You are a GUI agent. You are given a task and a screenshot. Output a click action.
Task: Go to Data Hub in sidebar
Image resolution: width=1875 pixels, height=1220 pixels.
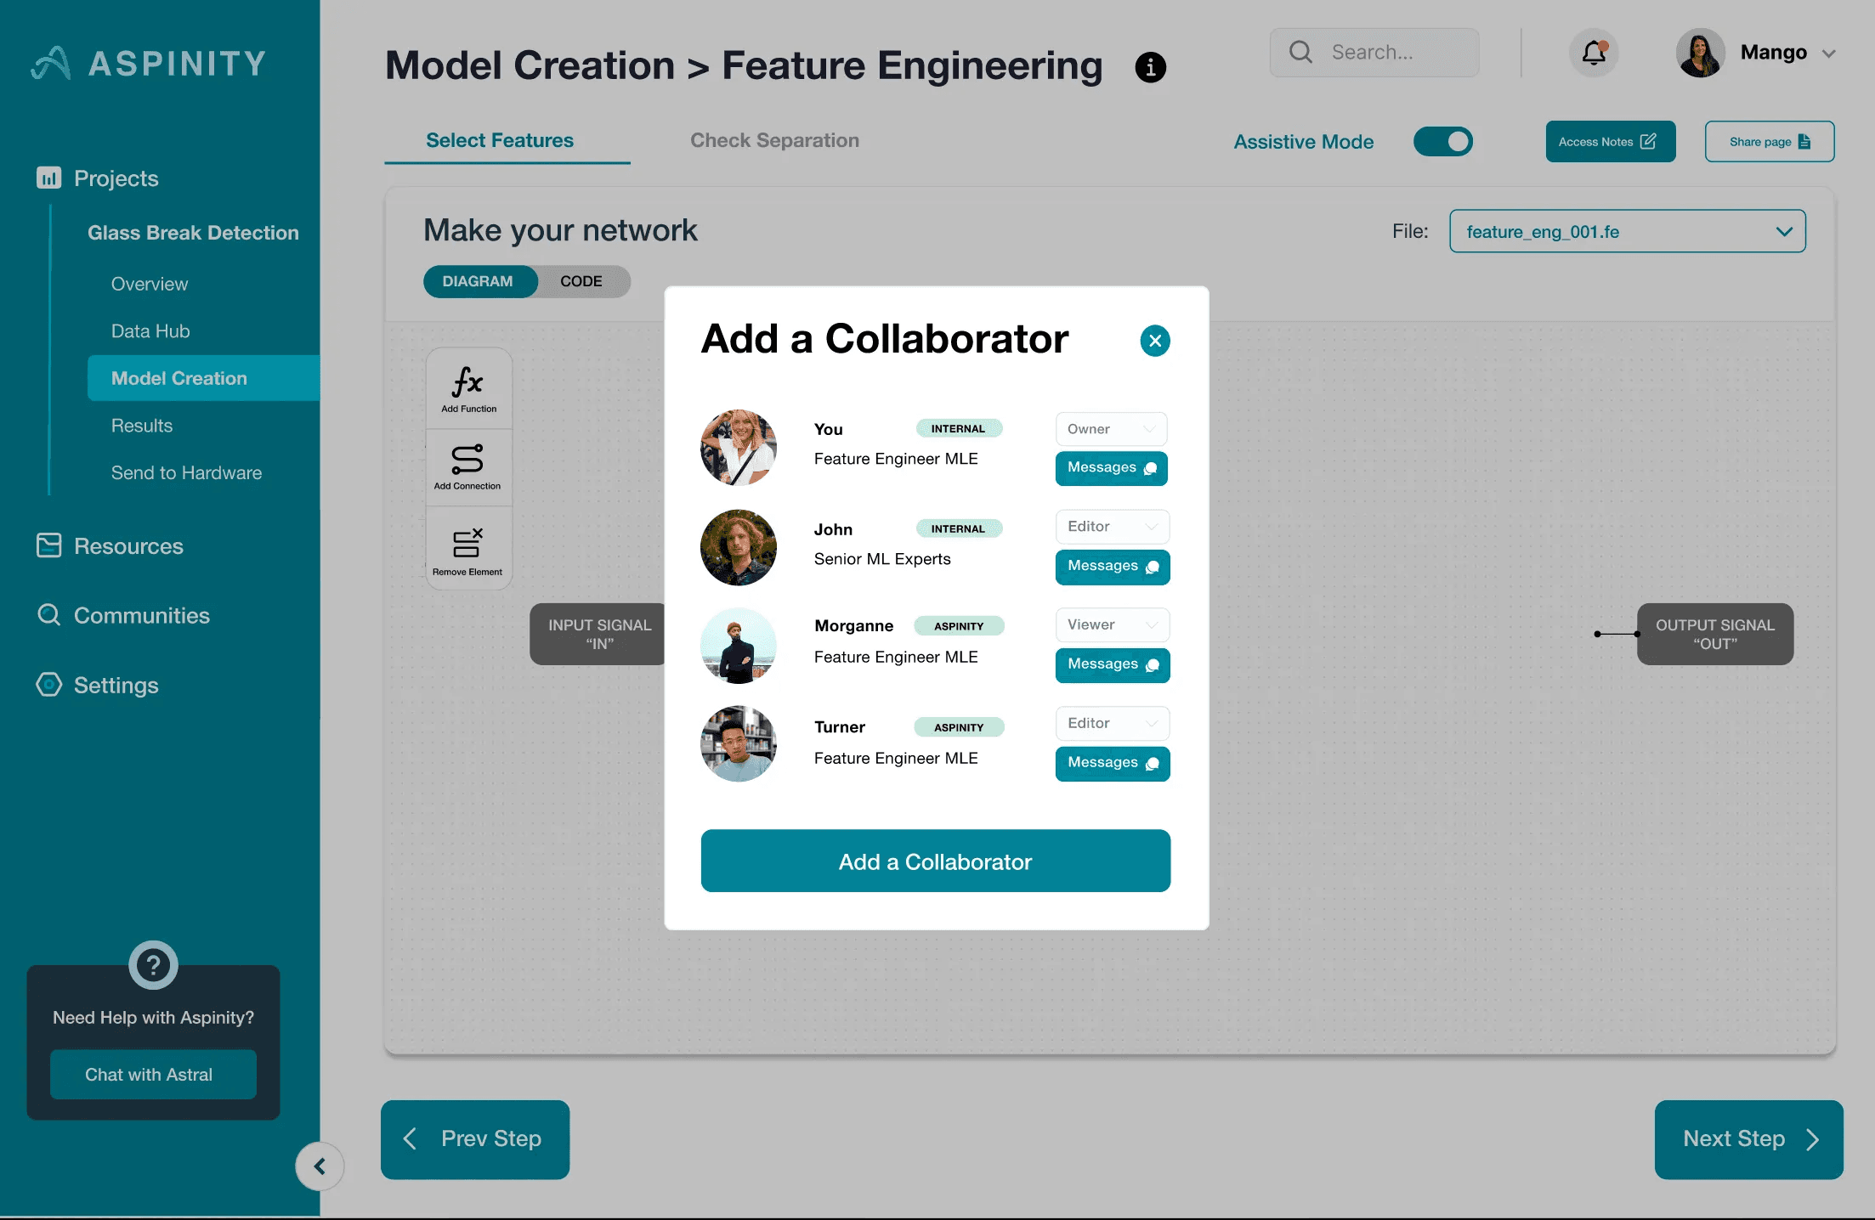[150, 331]
